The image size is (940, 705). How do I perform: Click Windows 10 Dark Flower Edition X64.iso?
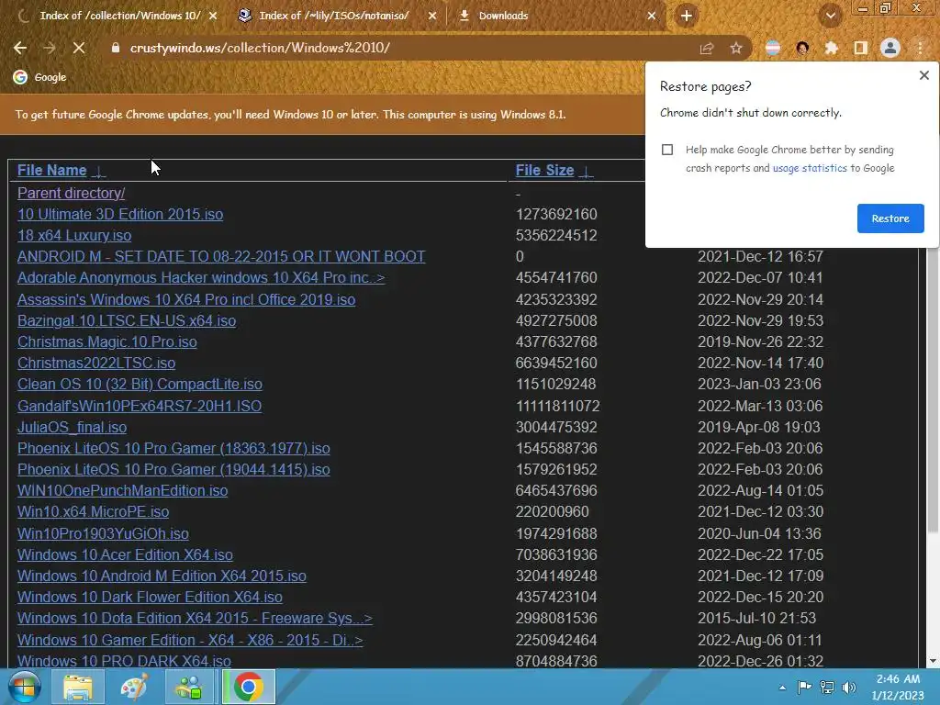click(x=150, y=597)
